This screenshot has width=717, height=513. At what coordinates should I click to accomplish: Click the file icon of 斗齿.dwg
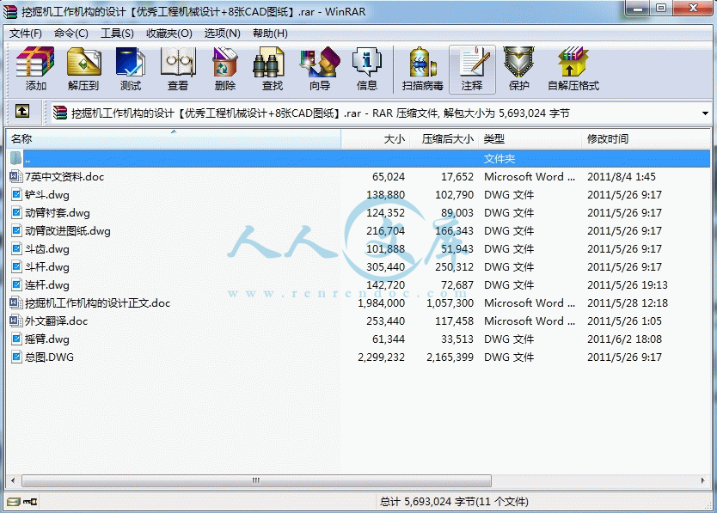coord(16,248)
